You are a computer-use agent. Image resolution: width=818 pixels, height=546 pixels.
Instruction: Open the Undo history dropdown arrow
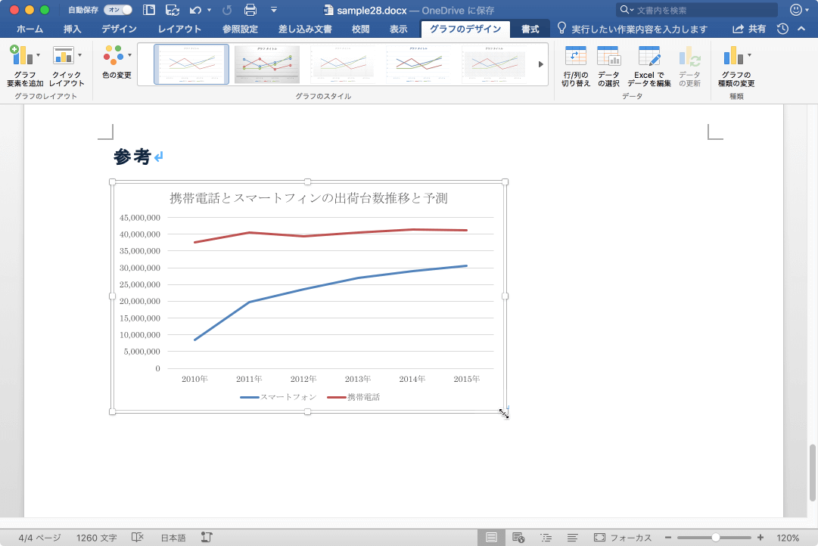click(209, 10)
